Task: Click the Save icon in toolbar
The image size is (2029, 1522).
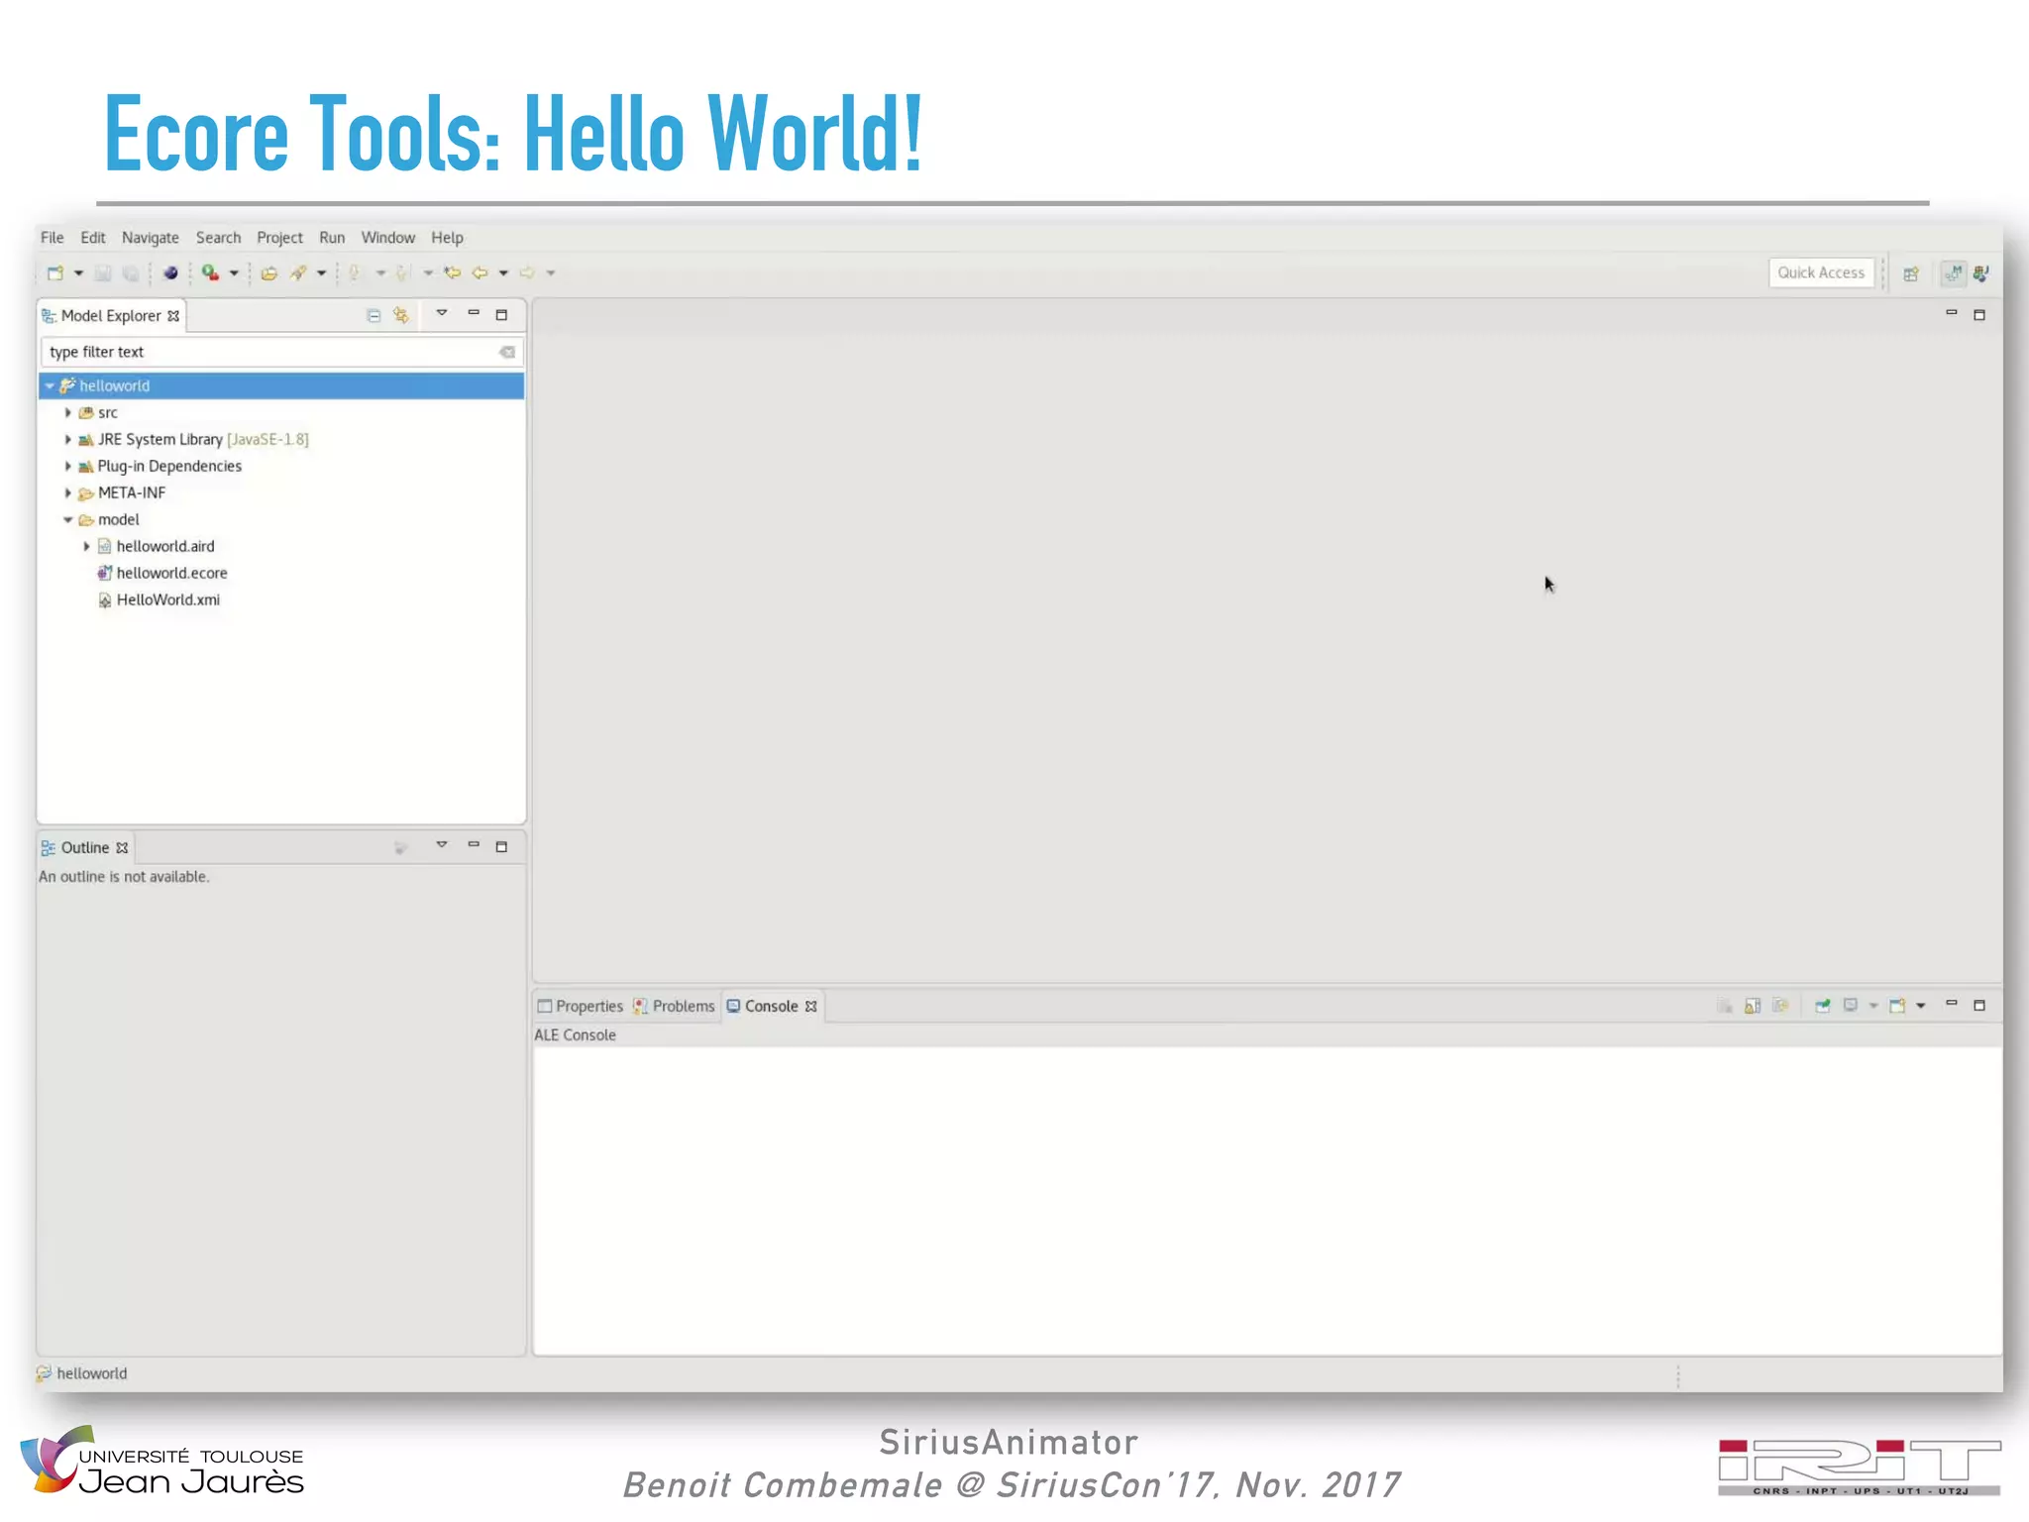Action: (x=103, y=272)
